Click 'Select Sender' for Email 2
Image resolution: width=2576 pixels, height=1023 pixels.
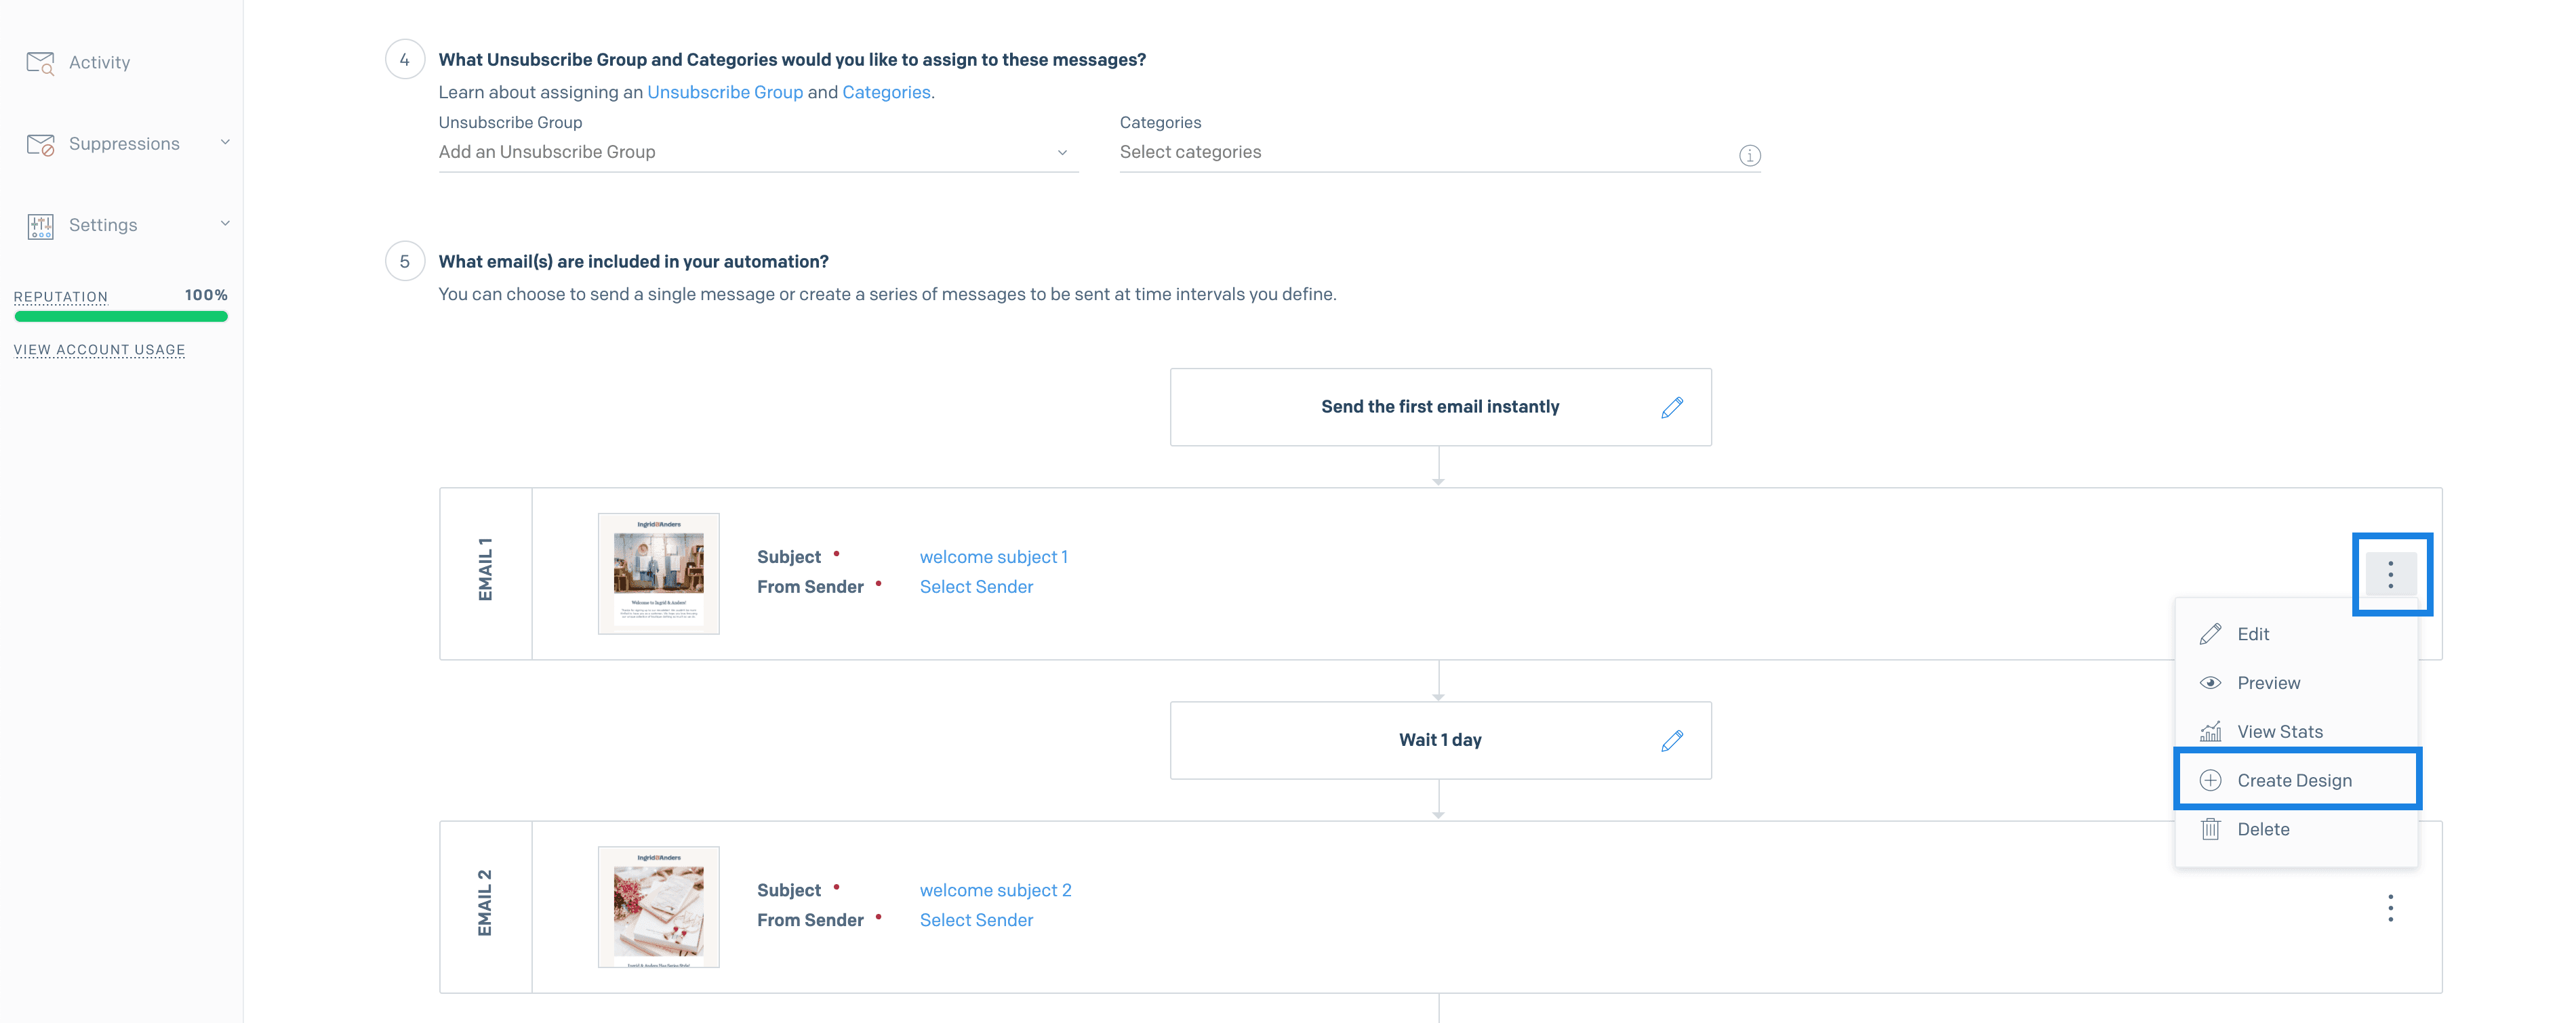pos(975,919)
